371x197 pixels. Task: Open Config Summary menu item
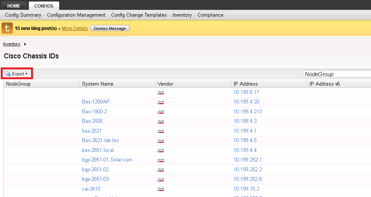[23, 15]
